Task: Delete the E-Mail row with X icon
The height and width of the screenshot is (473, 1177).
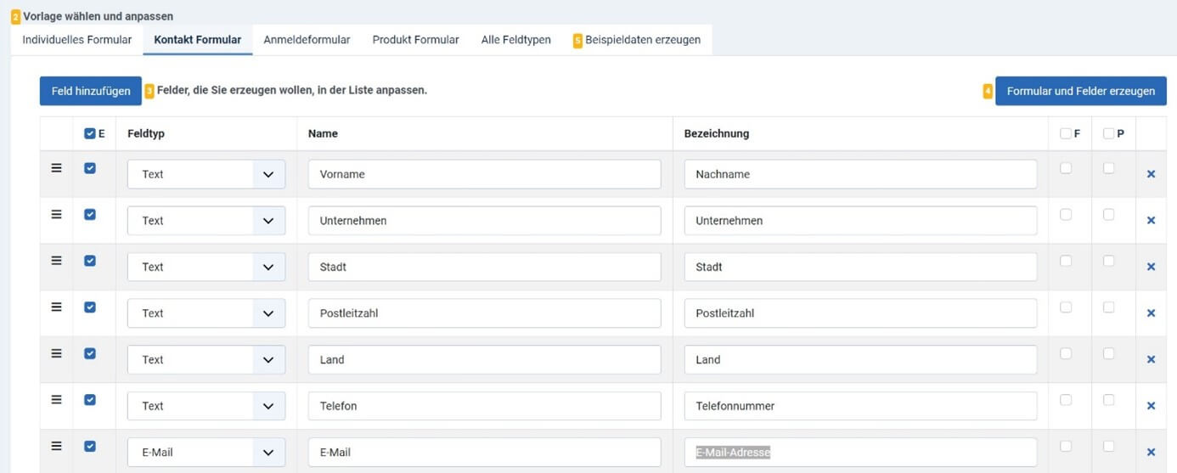Action: coord(1152,453)
